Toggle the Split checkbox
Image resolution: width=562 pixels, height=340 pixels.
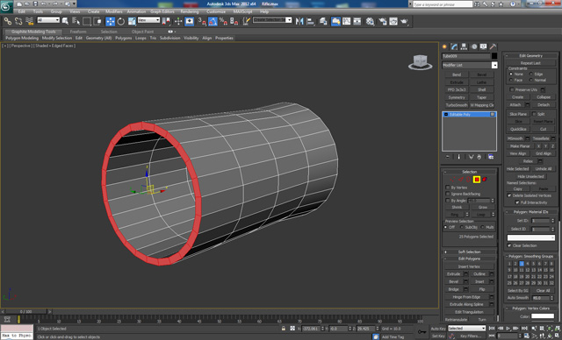(x=534, y=114)
